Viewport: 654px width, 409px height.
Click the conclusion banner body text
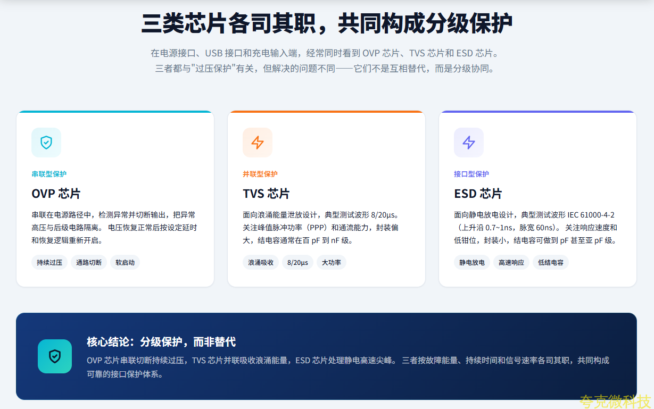(347, 367)
